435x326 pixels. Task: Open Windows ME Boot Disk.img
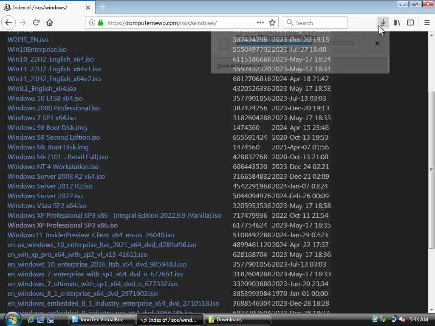(48, 147)
